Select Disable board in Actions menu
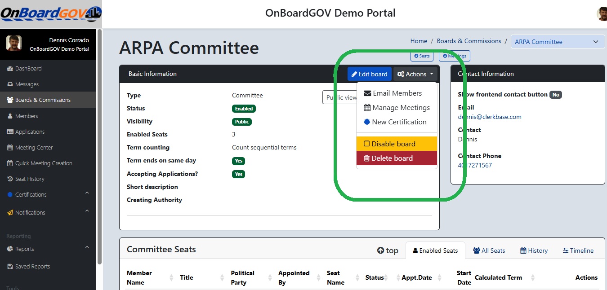Image resolution: width=607 pixels, height=290 pixels. pyautogui.click(x=397, y=144)
